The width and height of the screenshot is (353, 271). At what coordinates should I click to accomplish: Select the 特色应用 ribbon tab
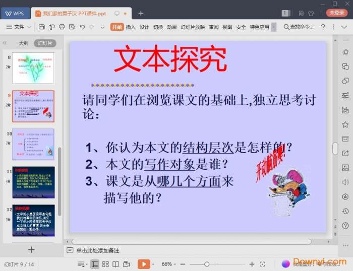[259, 27]
